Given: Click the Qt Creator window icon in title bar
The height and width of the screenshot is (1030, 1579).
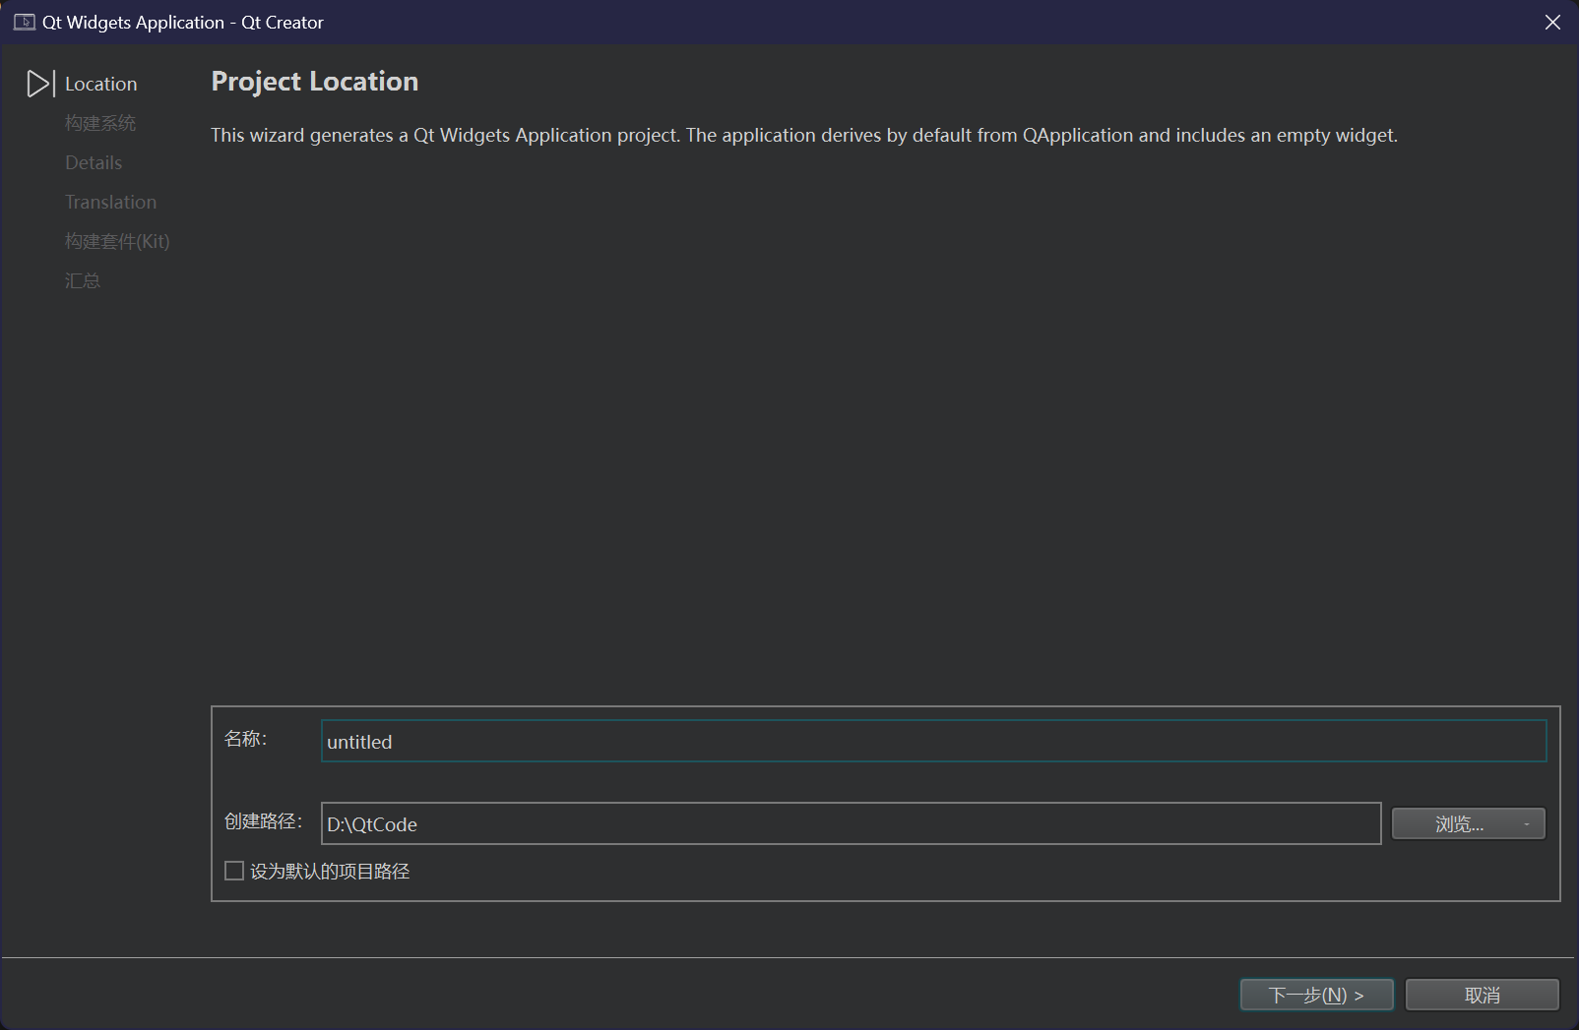Looking at the screenshot, I should coord(24,22).
